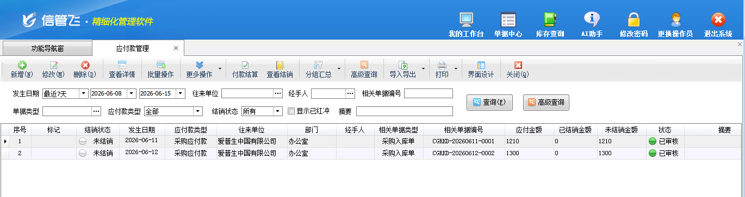745x197 pixels.
Task: Expand 导入导出 dropdown arrow
Action: [423, 69]
